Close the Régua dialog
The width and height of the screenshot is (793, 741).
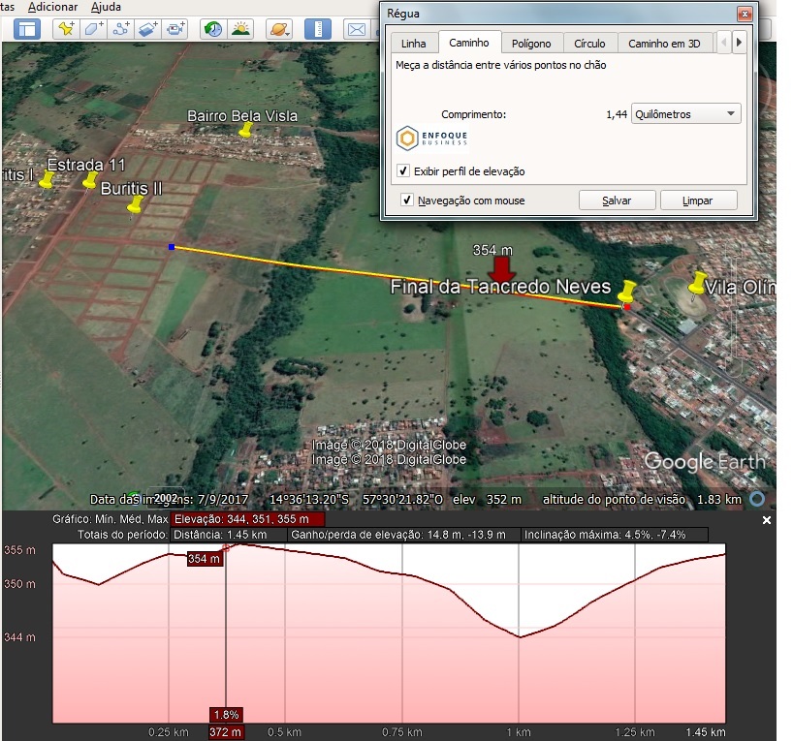[745, 14]
